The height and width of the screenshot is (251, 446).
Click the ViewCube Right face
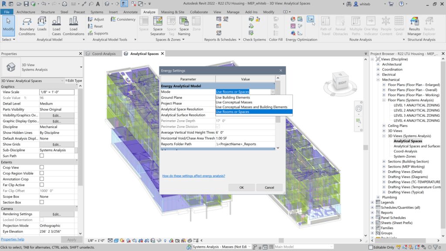pyautogui.click(x=342, y=83)
